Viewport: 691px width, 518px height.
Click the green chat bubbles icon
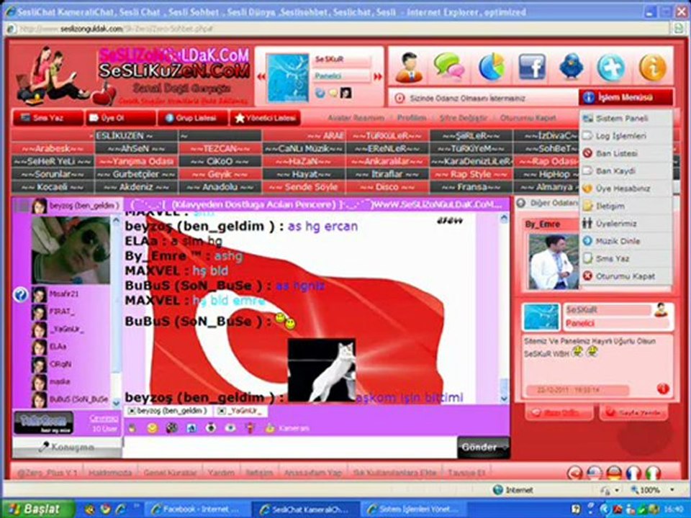(x=448, y=66)
